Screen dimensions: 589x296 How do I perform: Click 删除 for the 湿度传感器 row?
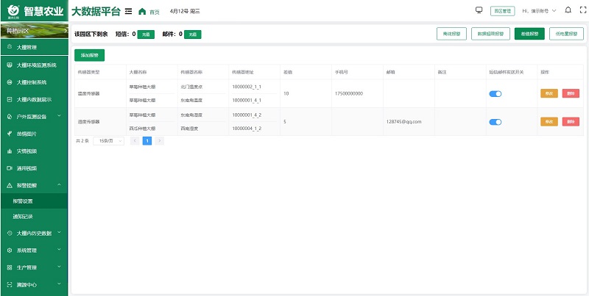[570, 122]
